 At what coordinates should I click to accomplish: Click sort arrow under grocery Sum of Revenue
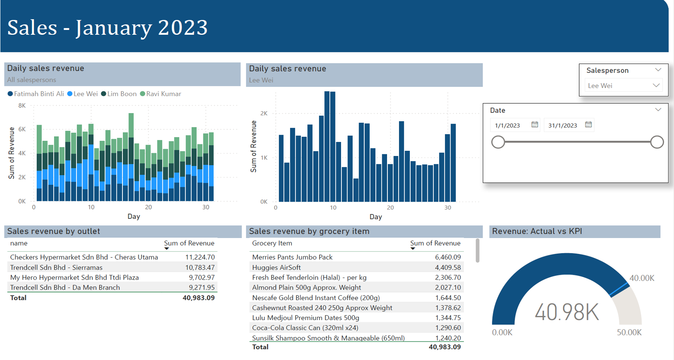(413, 249)
